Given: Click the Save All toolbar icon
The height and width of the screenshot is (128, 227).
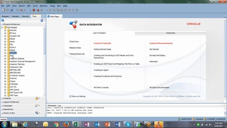Looking at the screenshot, I should [x=11, y=10].
